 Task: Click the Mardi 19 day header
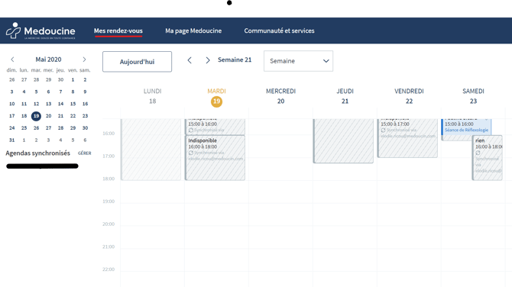click(x=216, y=97)
